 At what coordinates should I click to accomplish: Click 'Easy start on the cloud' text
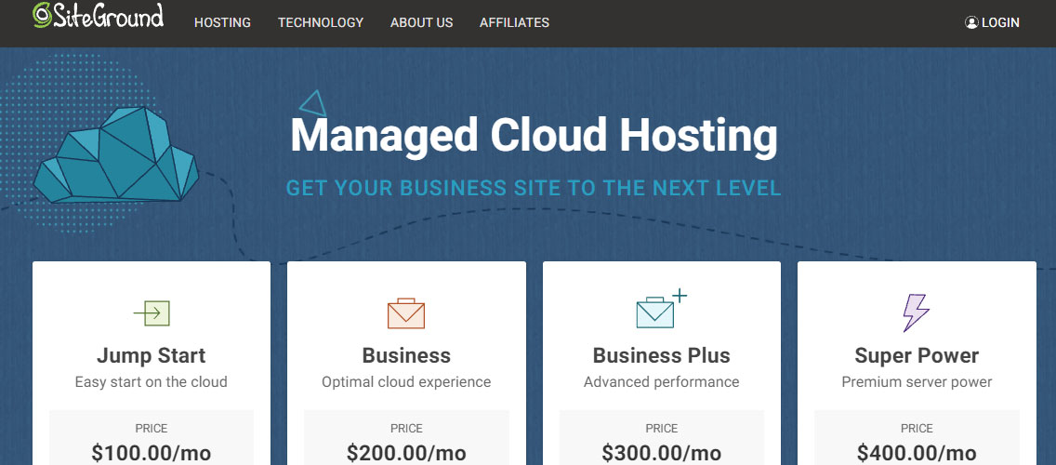tap(152, 382)
